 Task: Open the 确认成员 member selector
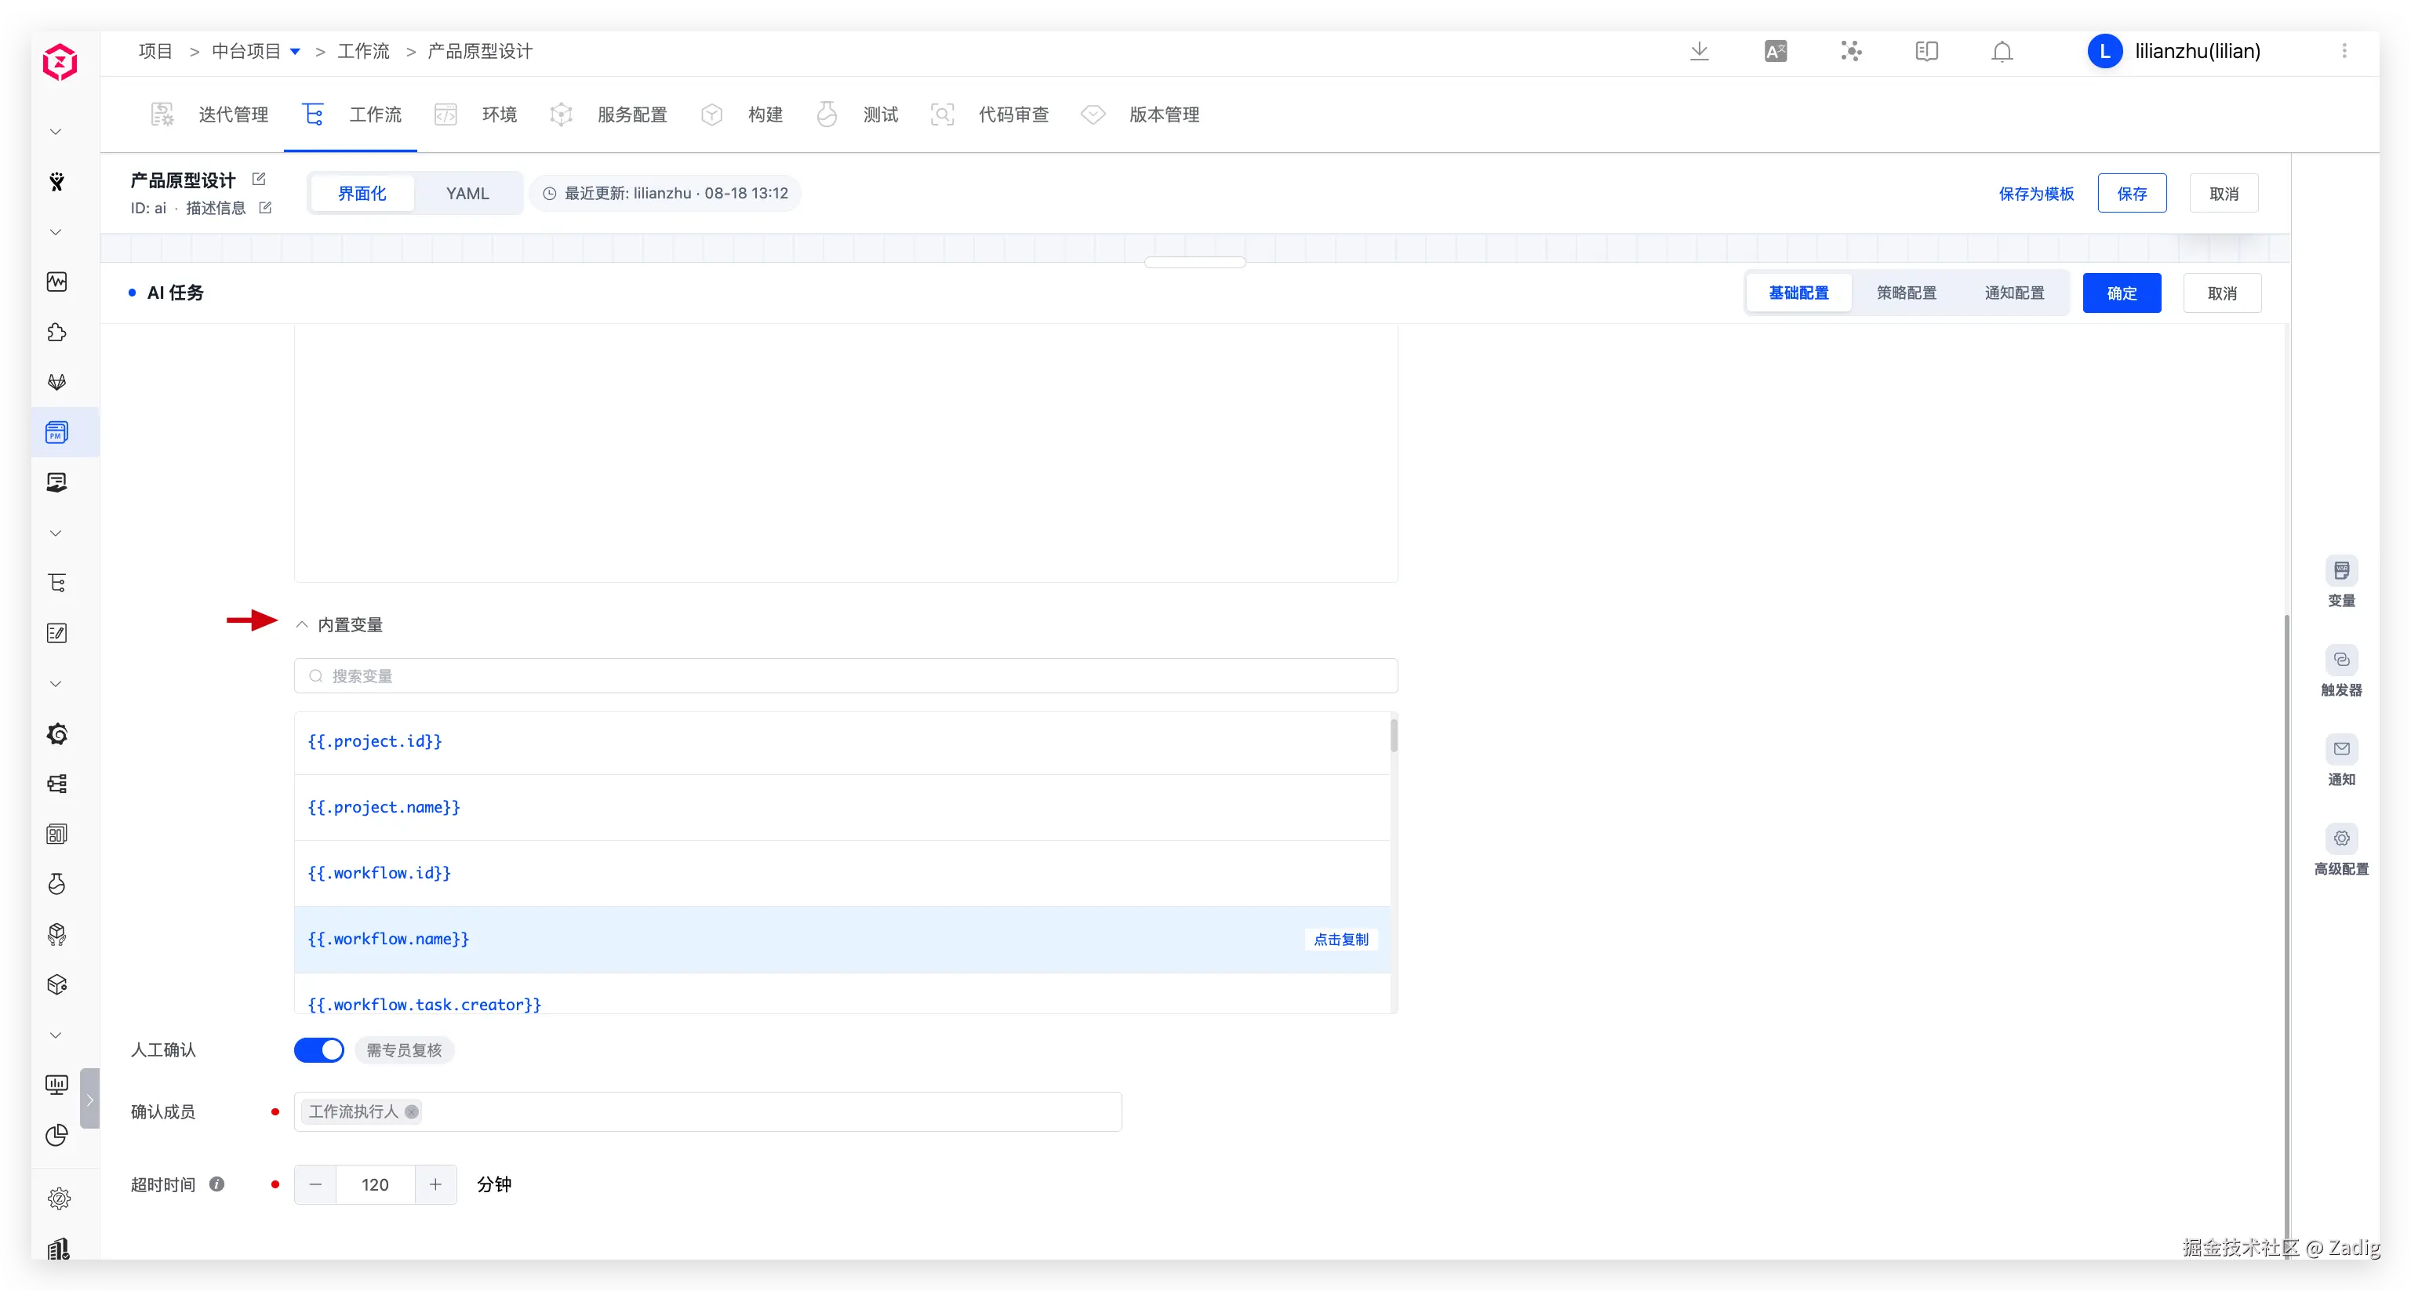(707, 1111)
